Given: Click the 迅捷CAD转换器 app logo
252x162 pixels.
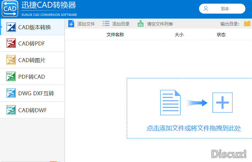Looking at the screenshot, I should [10, 9].
